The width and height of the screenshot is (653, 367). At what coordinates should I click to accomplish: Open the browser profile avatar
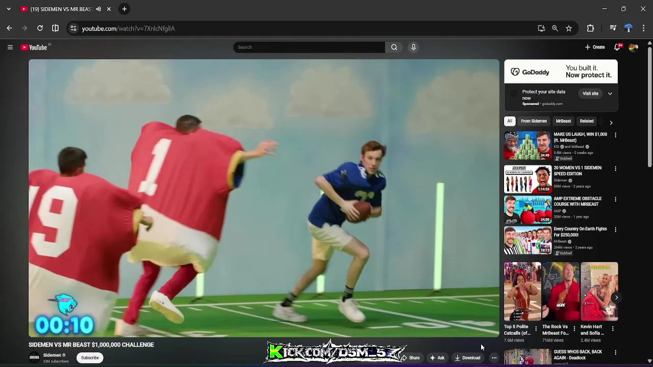629,29
